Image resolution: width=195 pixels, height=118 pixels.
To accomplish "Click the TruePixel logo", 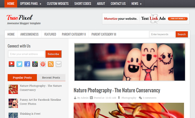I will tap(19, 17).
